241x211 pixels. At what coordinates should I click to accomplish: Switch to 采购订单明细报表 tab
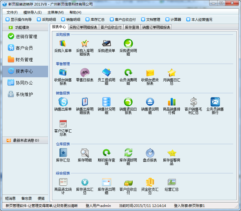[x=83, y=27]
